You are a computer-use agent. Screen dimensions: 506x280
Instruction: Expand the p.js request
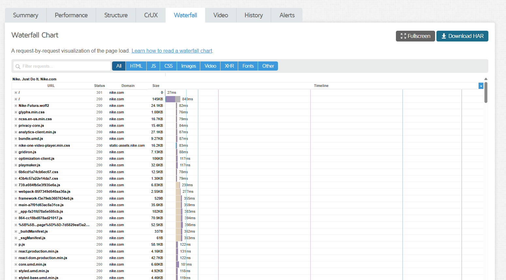(16, 245)
